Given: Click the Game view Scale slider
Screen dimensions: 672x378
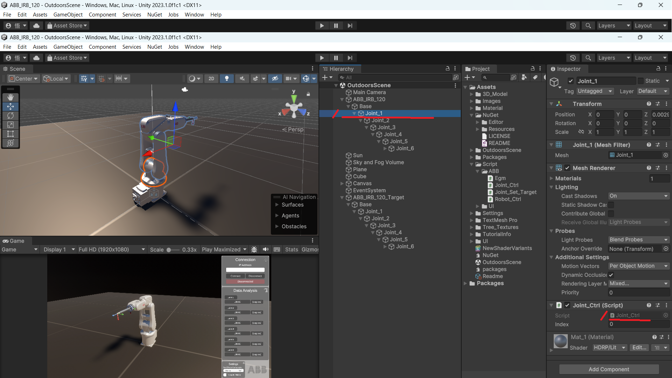Looking at the screenshot, I should [173, 250].
